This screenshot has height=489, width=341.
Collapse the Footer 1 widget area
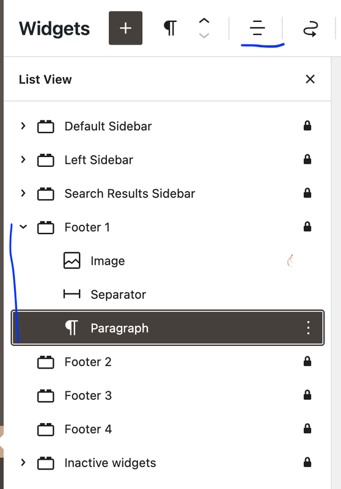pyautogui.click(x=23, y=227)
